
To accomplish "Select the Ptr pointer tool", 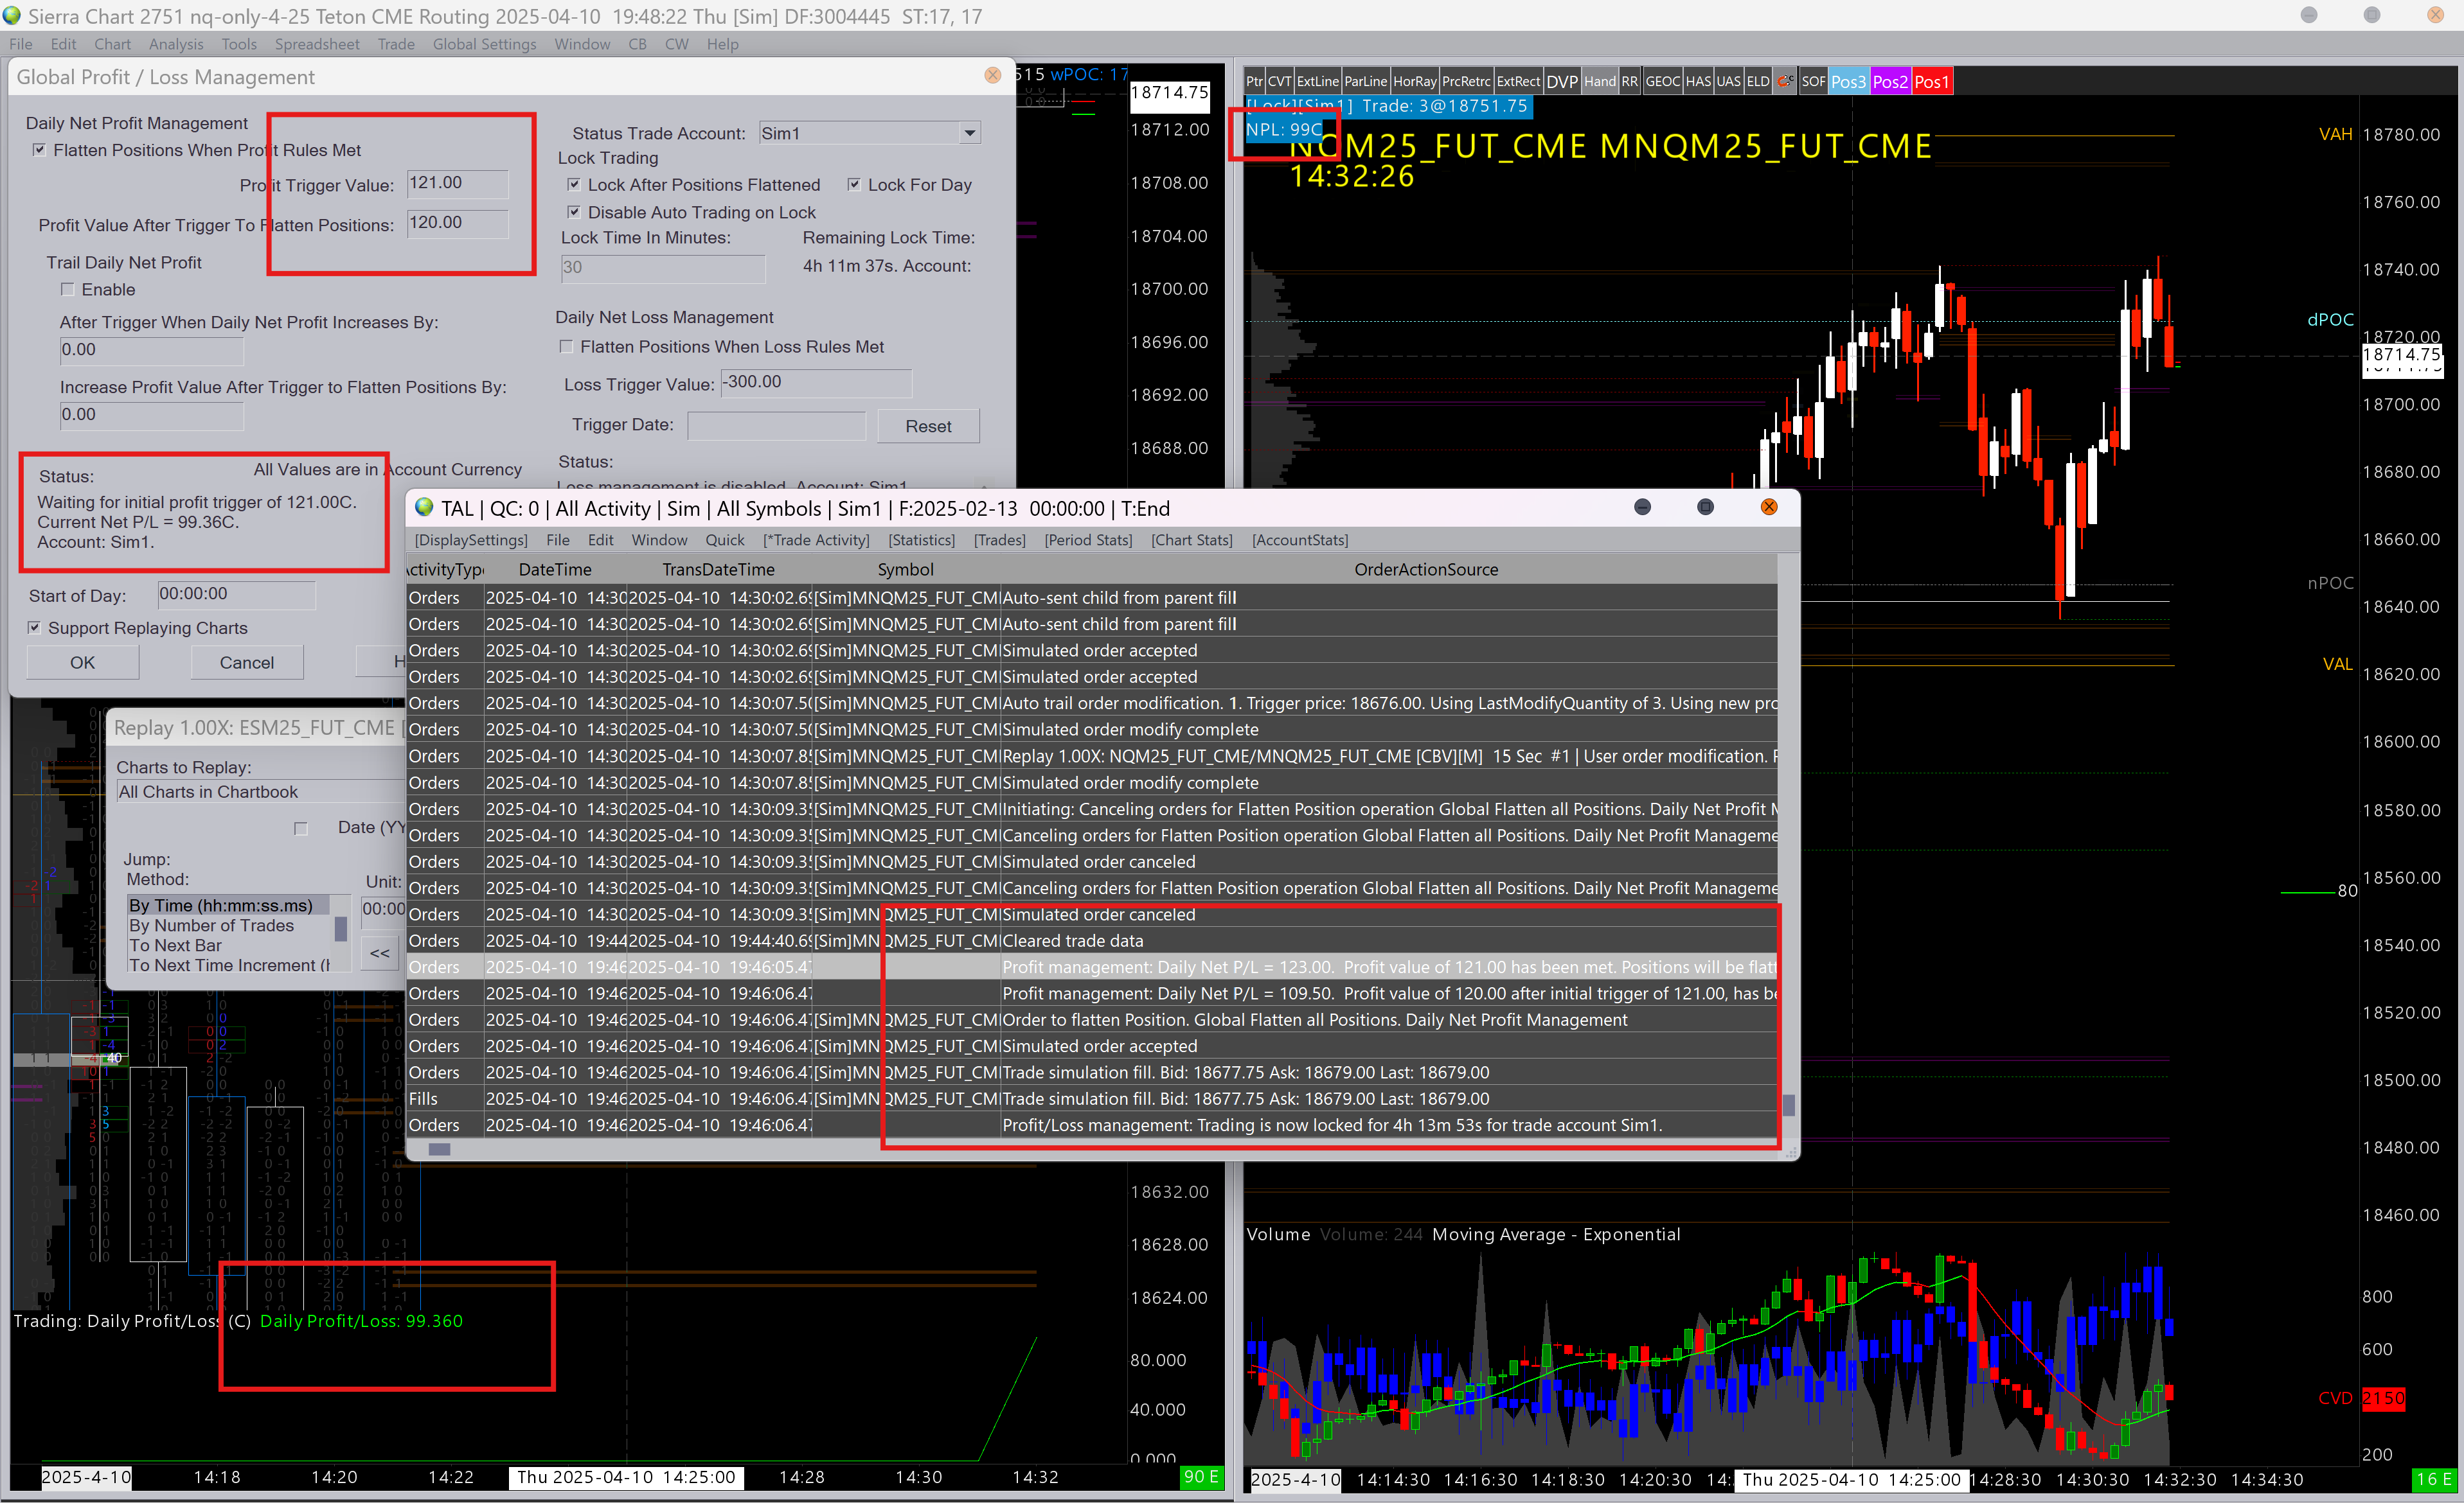I will (x=1254, y=82).
